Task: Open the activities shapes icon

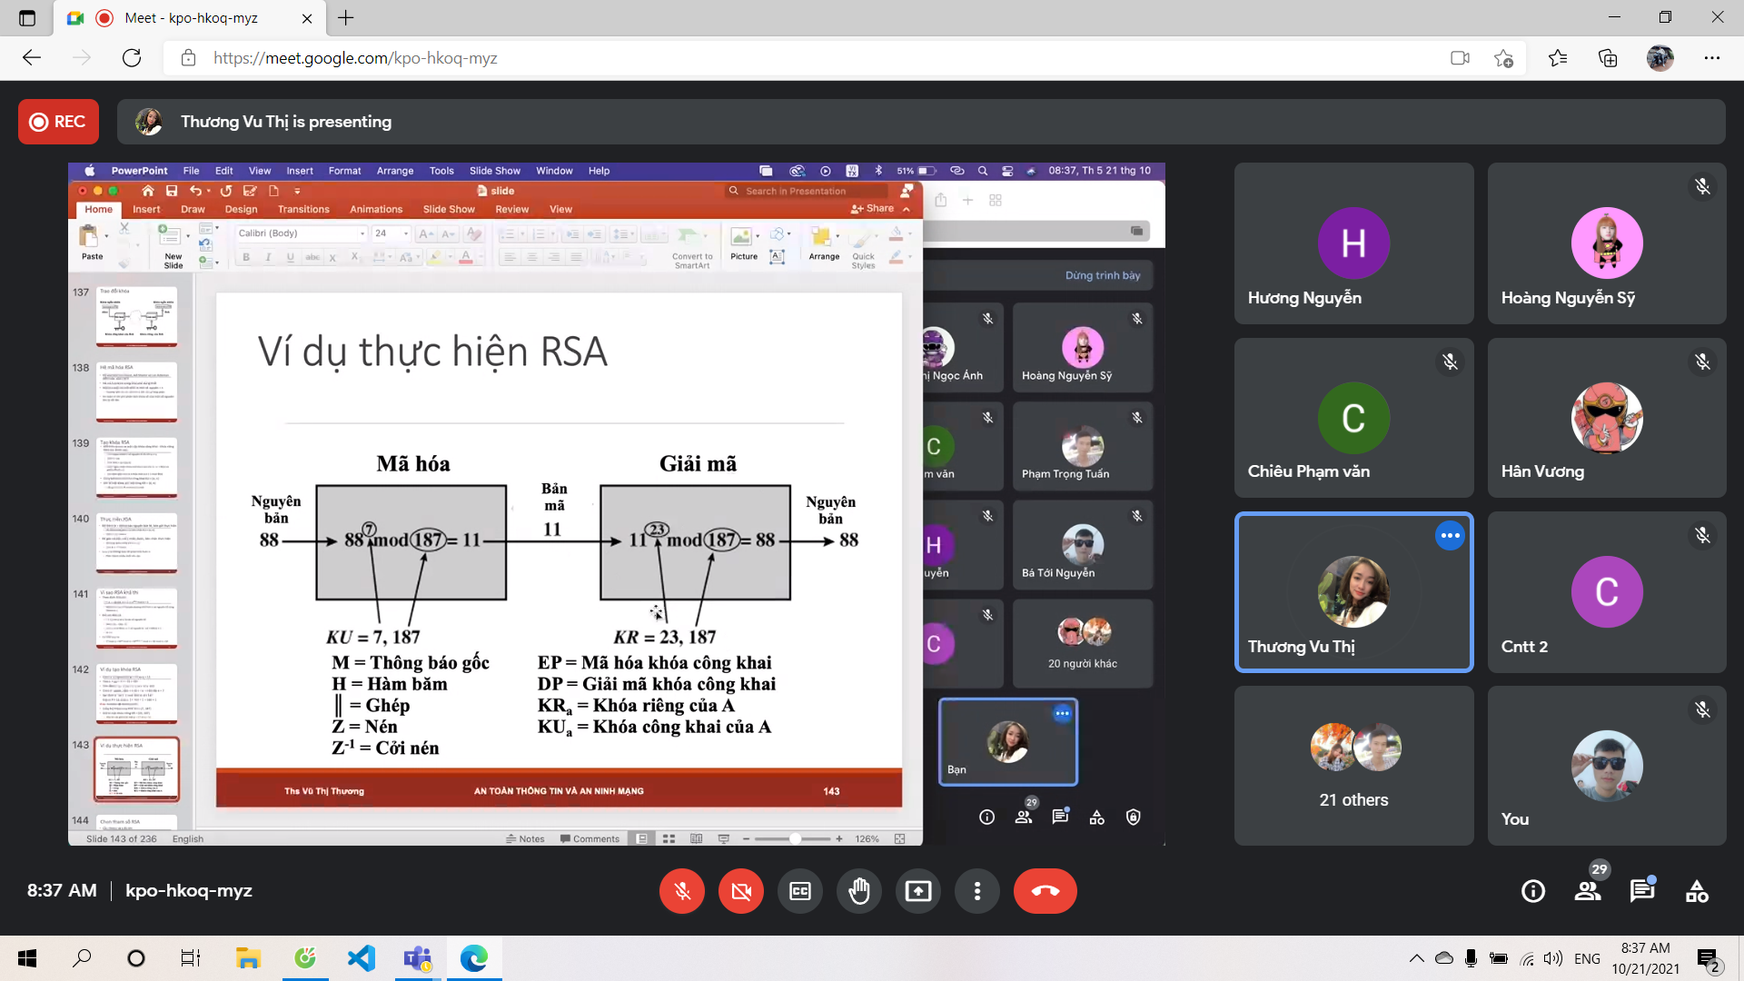Action: coord(1697,891)
